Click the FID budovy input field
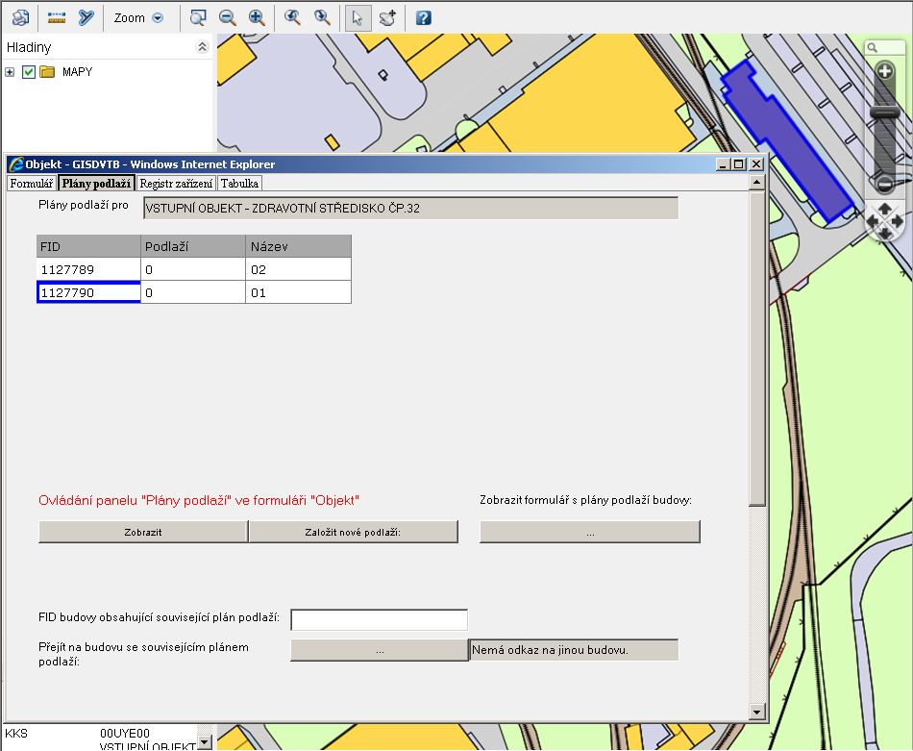913x751 pixels. click(379, 620)
